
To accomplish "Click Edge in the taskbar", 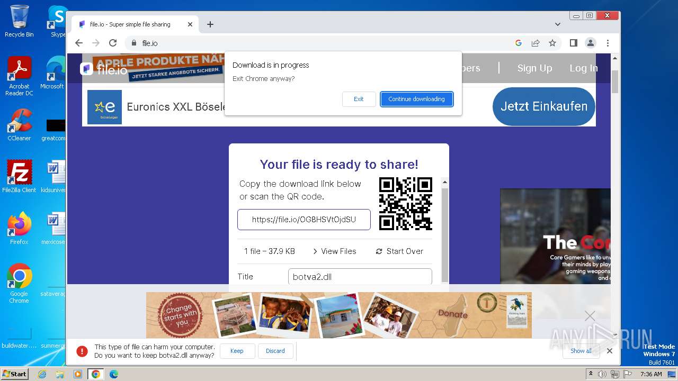I will (113, 374).
